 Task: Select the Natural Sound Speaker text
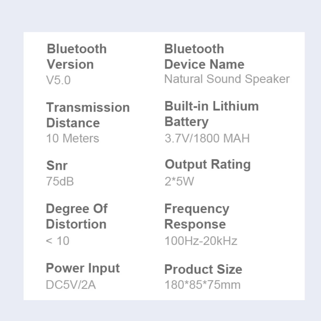pos(227,79)
